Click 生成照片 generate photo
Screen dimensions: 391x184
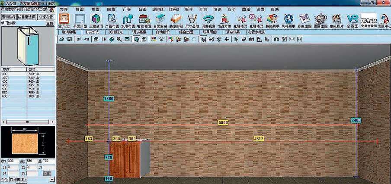pos(337,21)
